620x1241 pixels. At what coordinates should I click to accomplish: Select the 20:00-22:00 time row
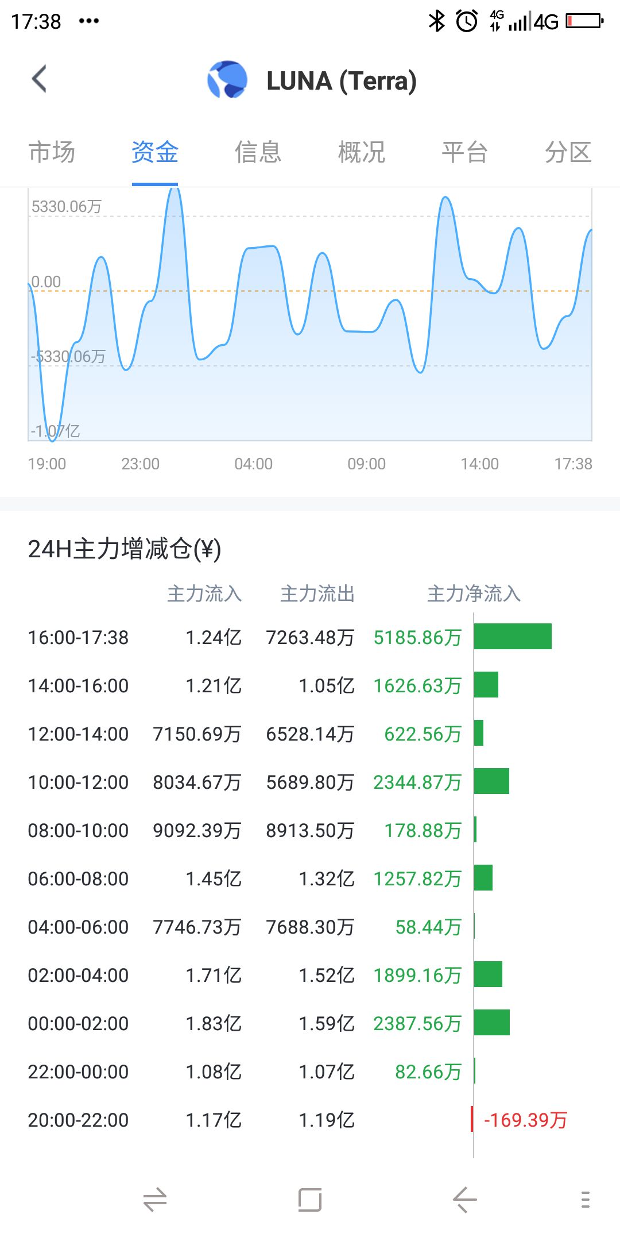(310, 1120)
